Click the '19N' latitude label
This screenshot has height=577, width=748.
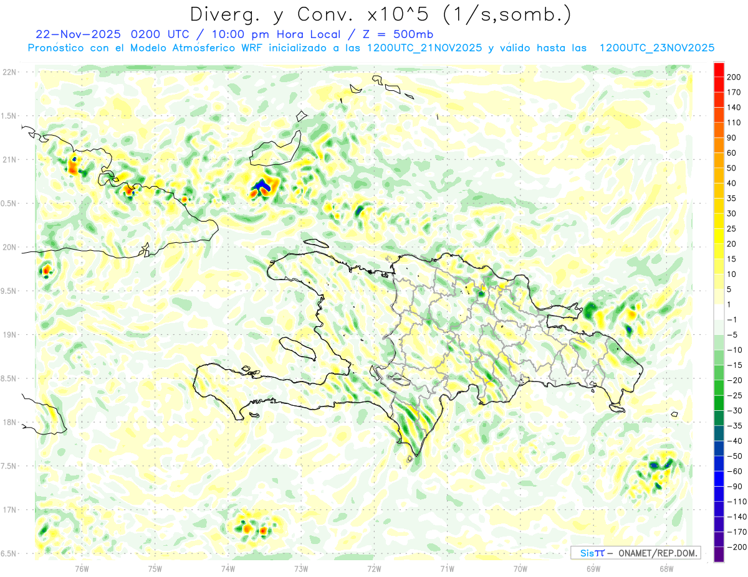(x=9, y=334)
